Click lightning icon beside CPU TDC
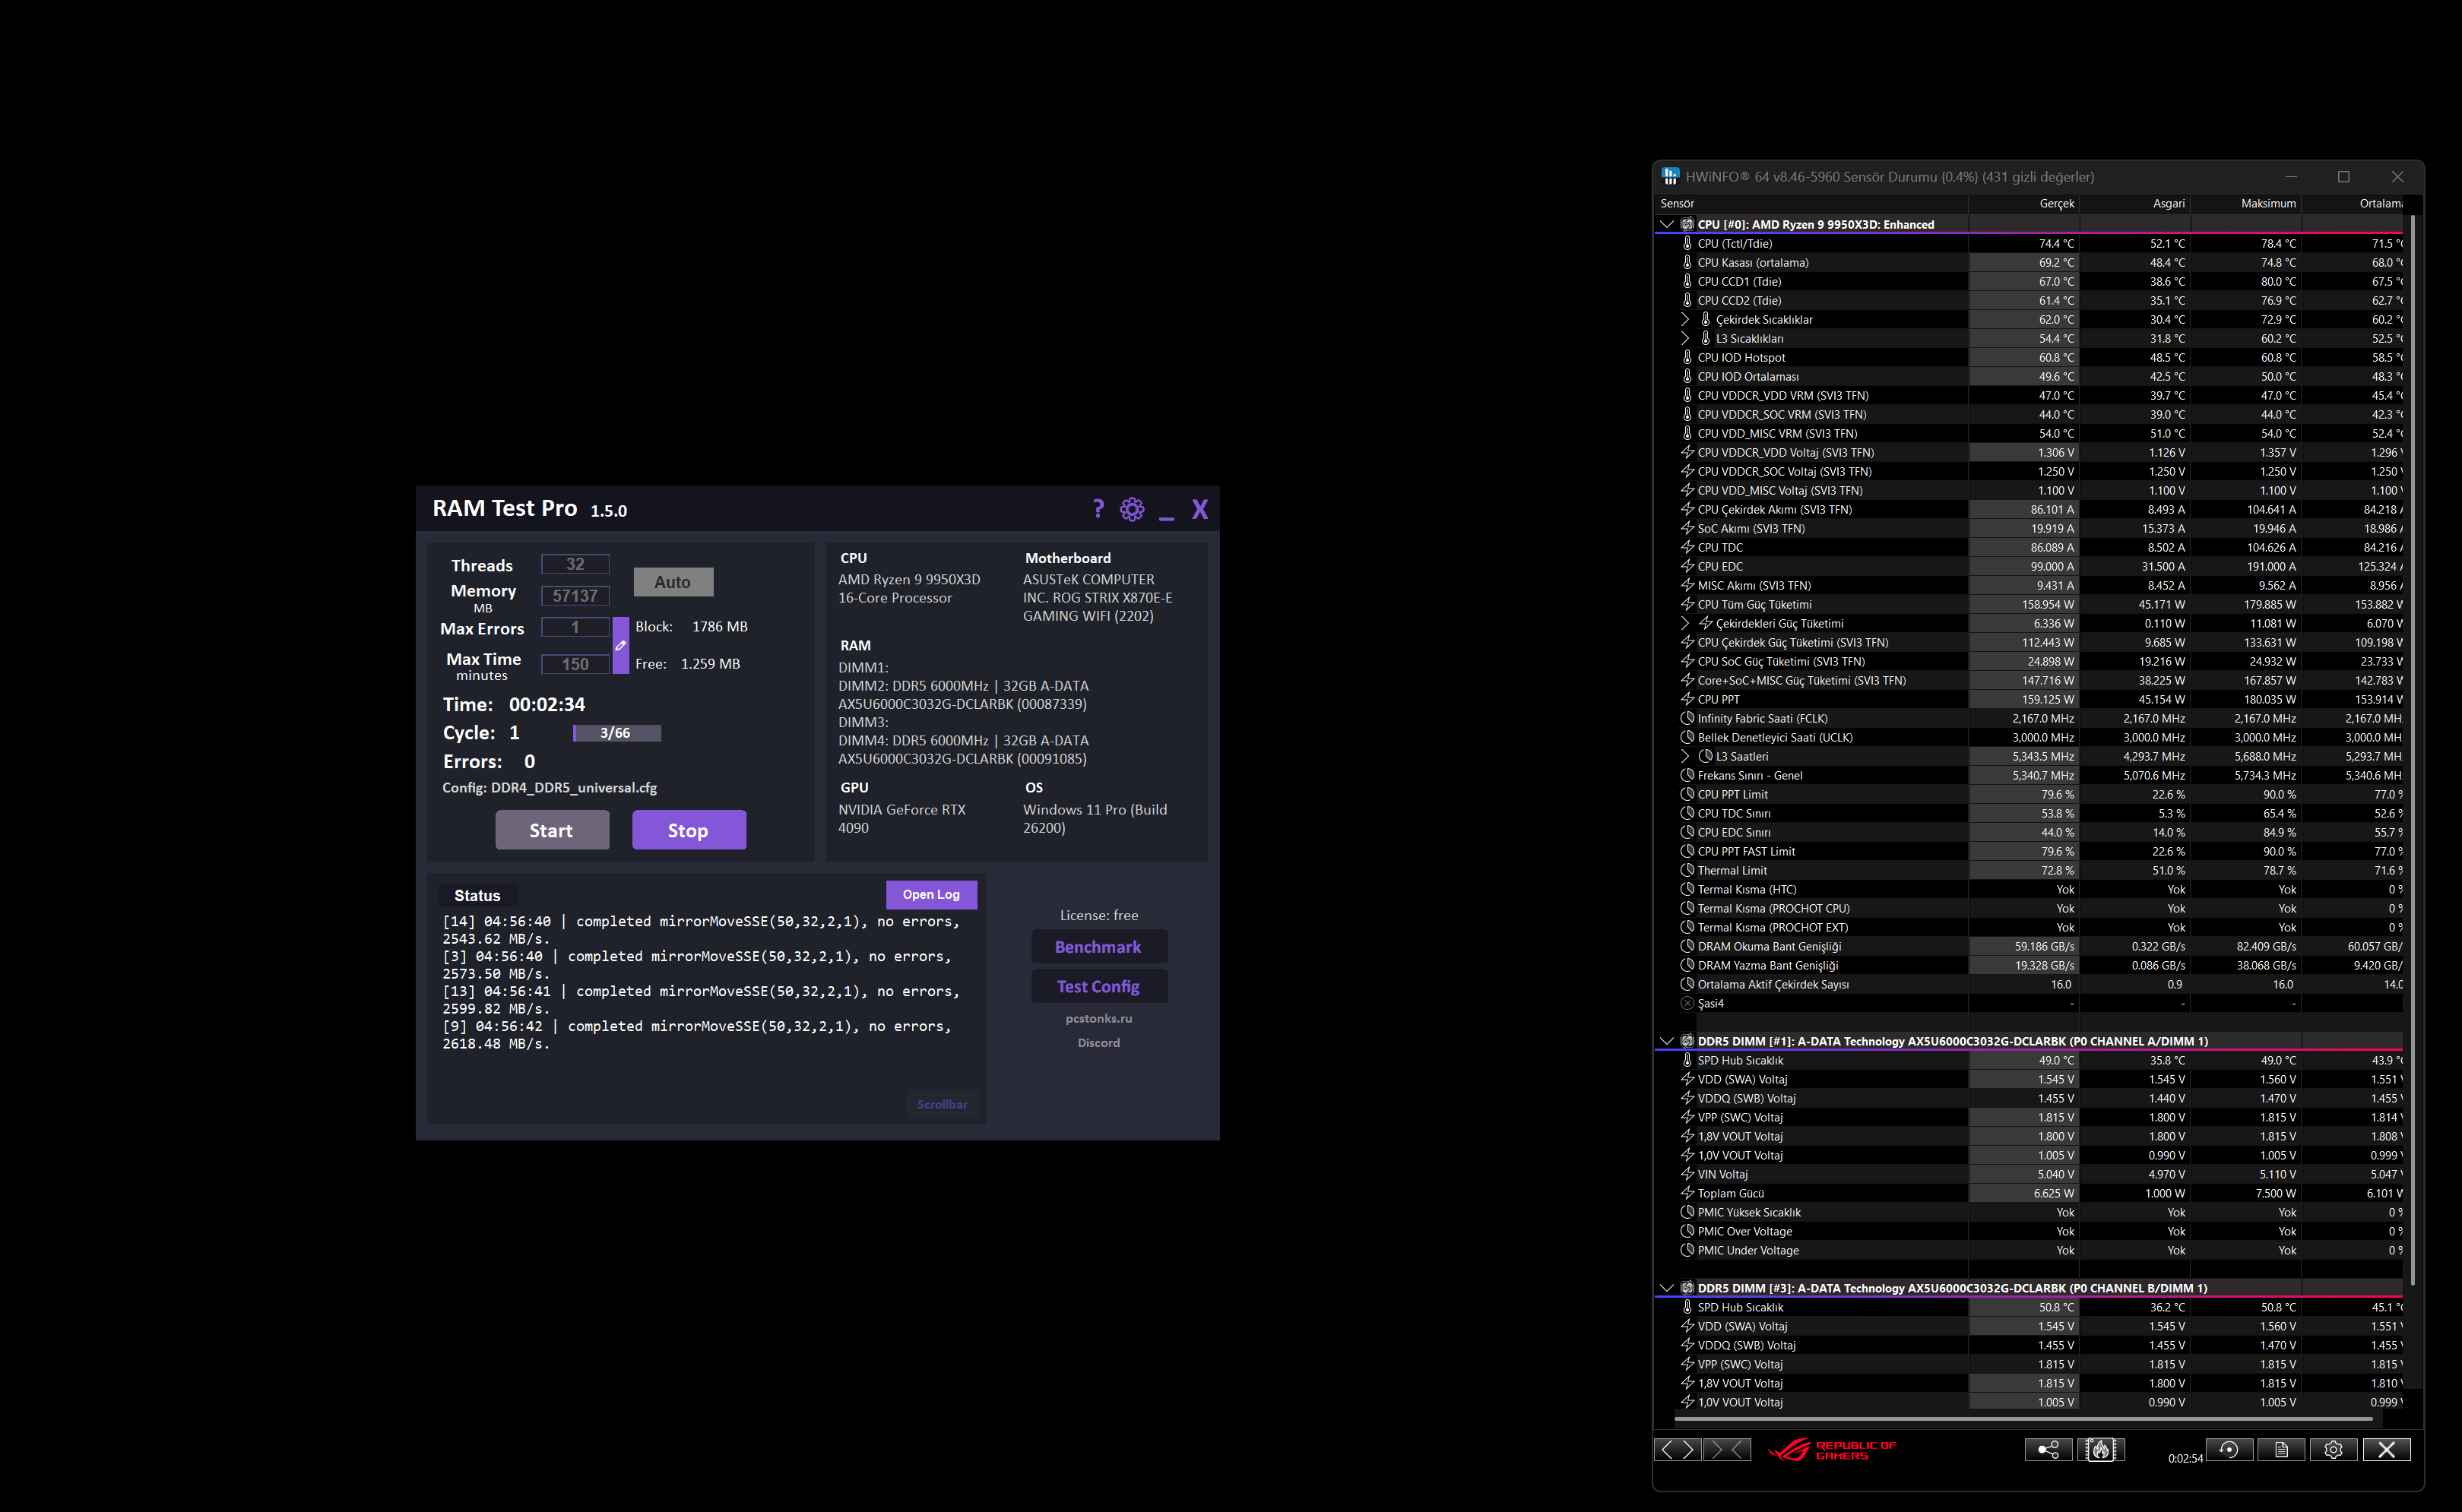 tap(1687, 547)
